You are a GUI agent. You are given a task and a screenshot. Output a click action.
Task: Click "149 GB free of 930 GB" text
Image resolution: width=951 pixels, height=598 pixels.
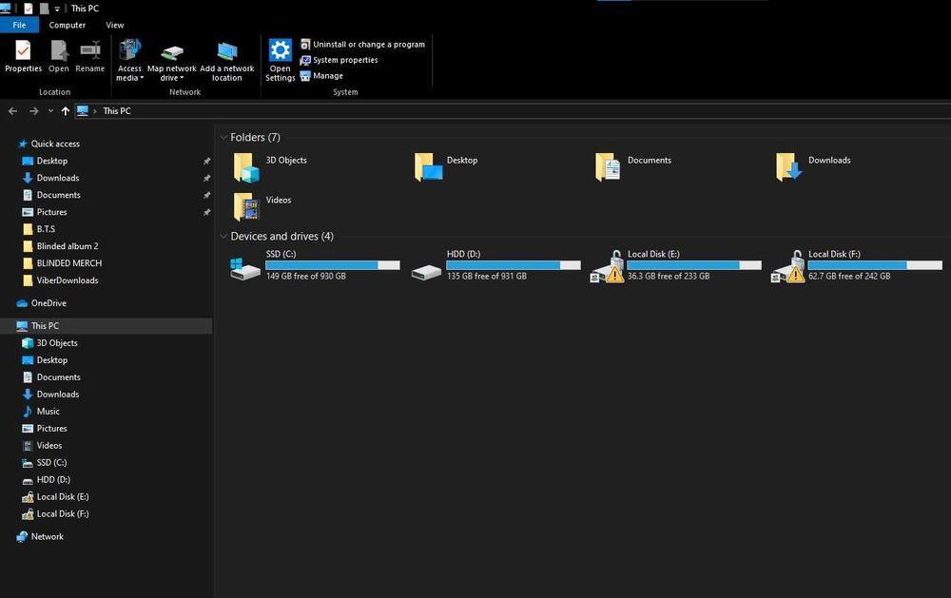(306, 276)
